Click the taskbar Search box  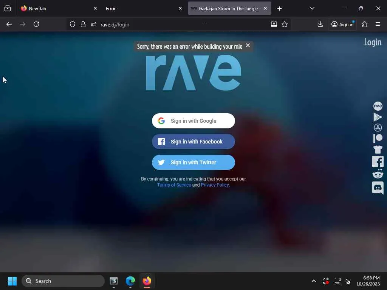(63, 281)
